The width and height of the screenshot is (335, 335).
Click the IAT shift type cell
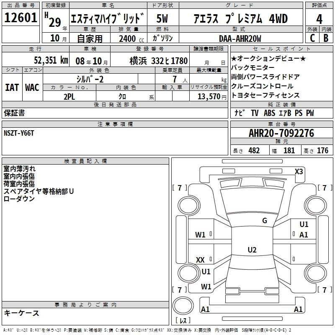click(12, 88)
